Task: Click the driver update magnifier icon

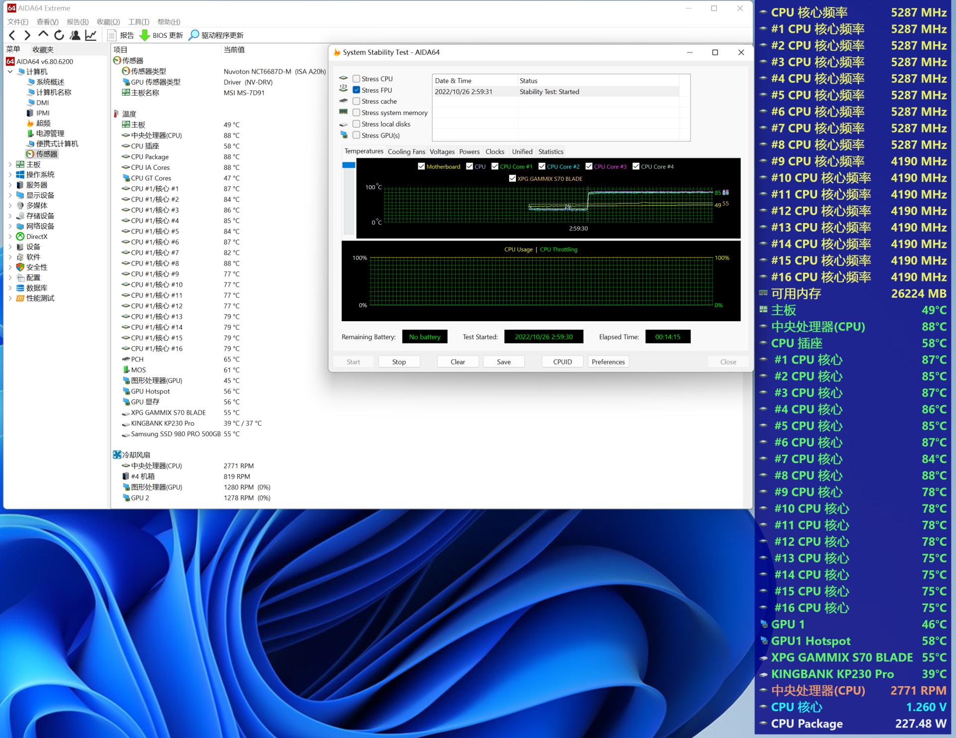Action: 194,35
